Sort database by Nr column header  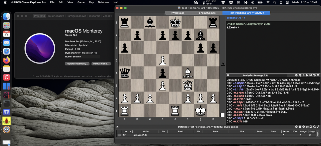127,131
